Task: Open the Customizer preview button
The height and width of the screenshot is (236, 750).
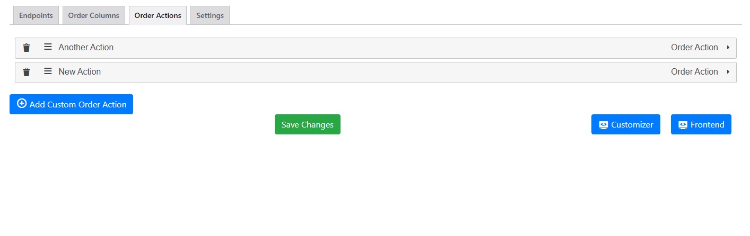Action: [626, 124]
